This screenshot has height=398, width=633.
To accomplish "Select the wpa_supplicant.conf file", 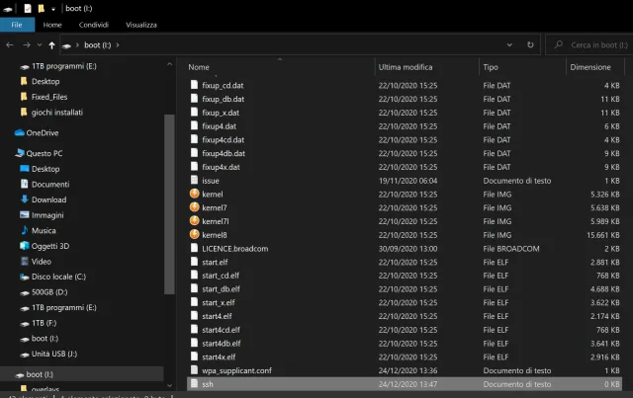I will (x=235, y=370).
